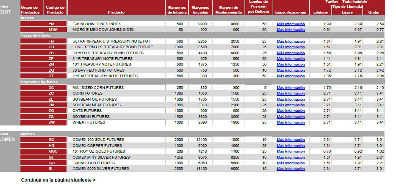The width and height of the screenshot is (396, 188).
Task: Select the ZW product code cell
Action: 51,122
